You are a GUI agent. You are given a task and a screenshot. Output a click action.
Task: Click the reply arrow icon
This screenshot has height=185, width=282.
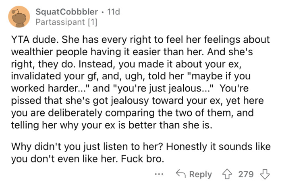(180, 174)
